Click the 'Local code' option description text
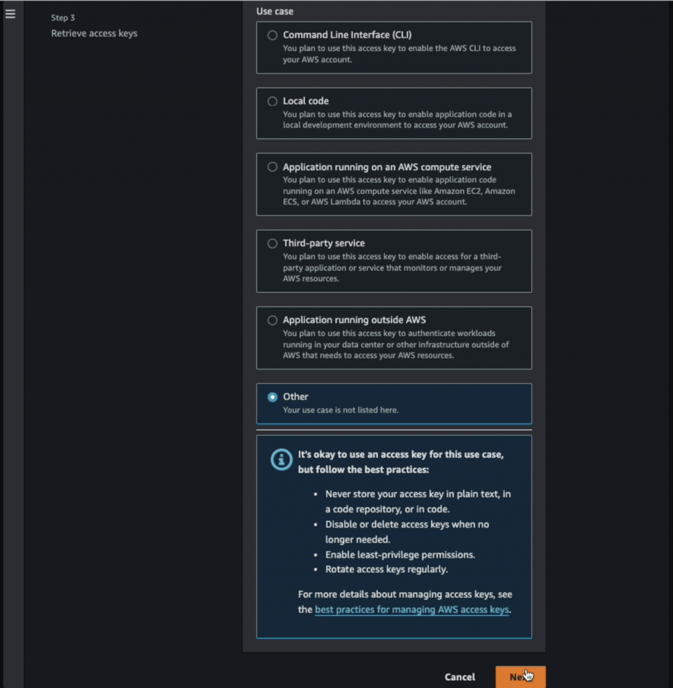 [397, 119]
